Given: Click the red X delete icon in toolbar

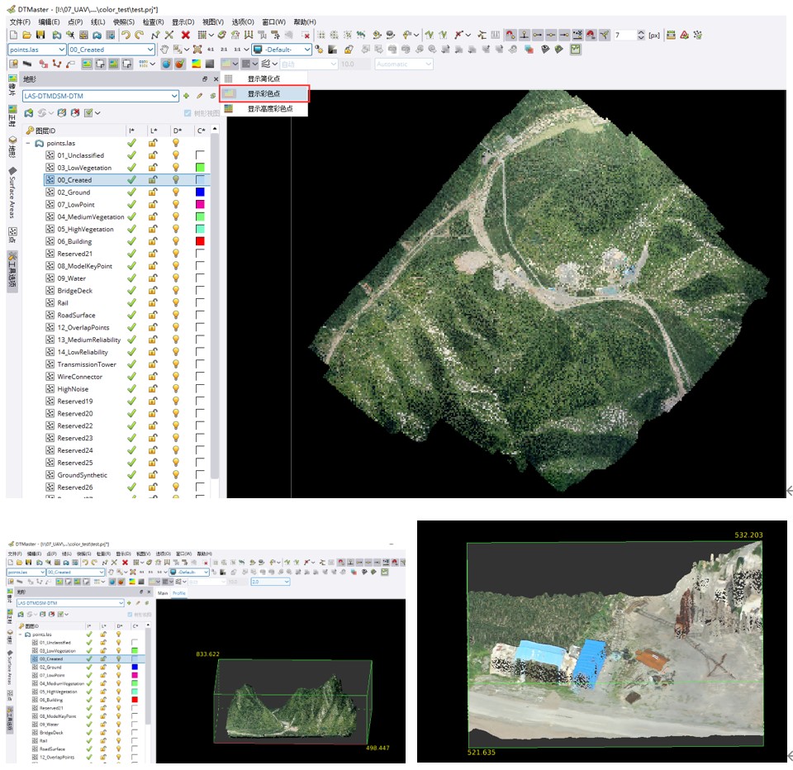Looking at the screenshot, I should click(x=185, y=35).
